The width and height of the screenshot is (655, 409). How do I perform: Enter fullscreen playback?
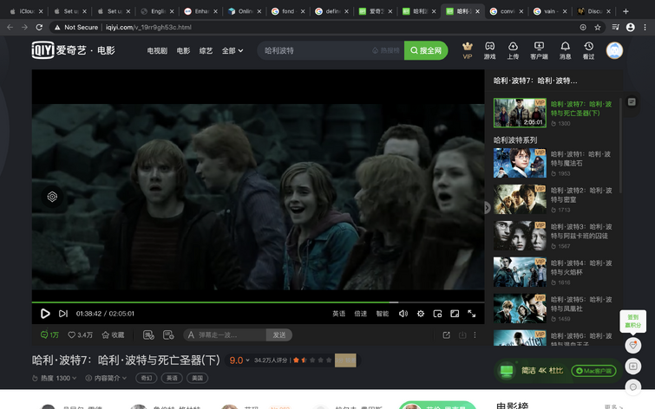coord(472,314)
